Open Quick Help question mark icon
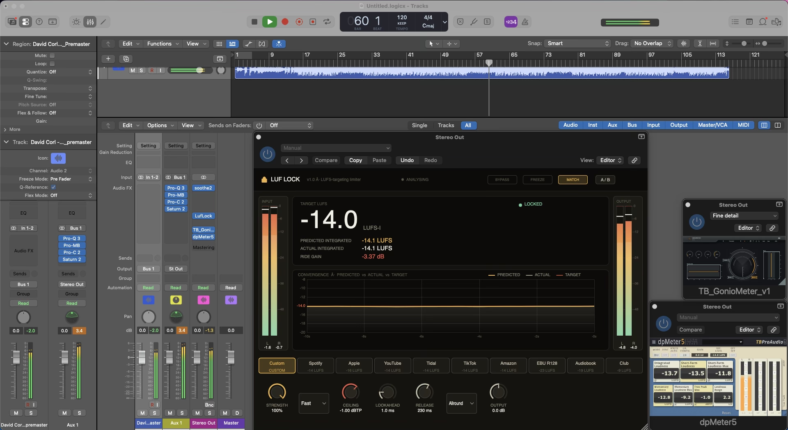Image resolution: width=788 pixels, height=430 pixels. (x=39, y=22)
